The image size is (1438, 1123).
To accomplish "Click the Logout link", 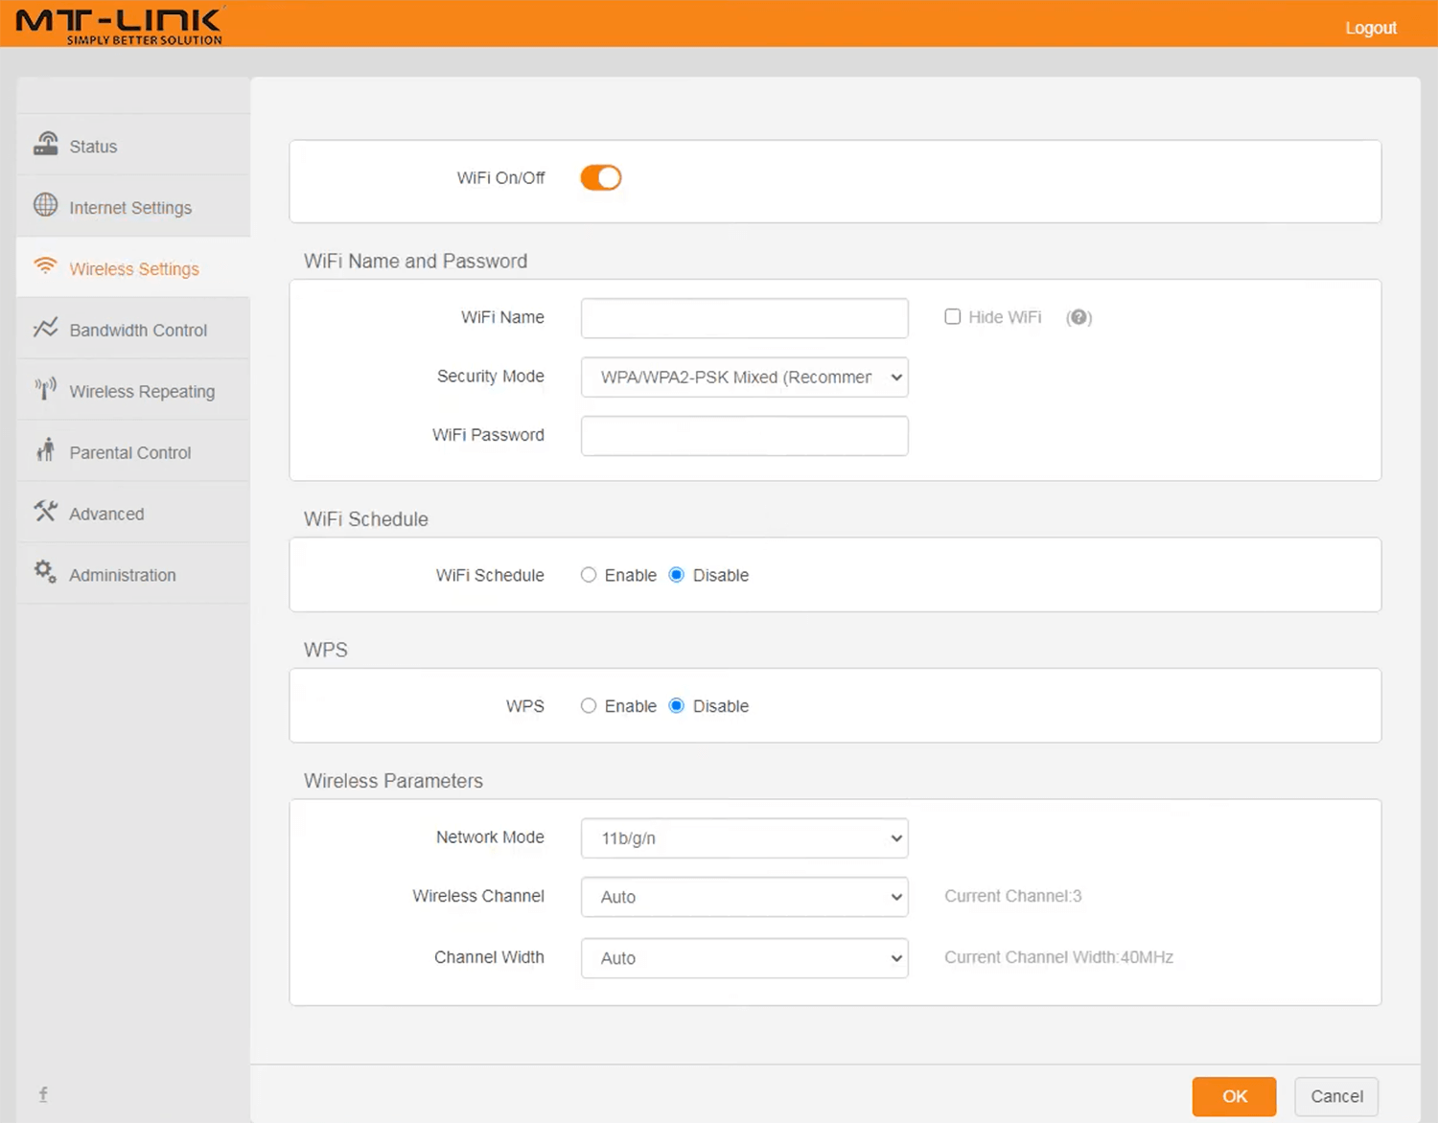I will tap(1370, 28).
